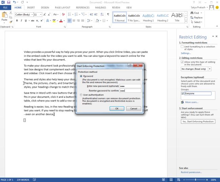Viewport: 220px width, 182px height.
Task: Select the User authentication radio button
Action: click(81, 95)
